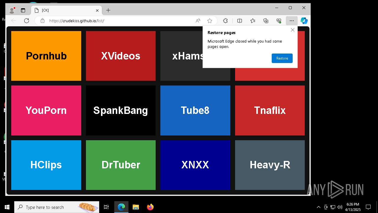This screenshot has width=378, height=213.
Task: Open the Edge profile icon
Action: click(x=12, y=10)
